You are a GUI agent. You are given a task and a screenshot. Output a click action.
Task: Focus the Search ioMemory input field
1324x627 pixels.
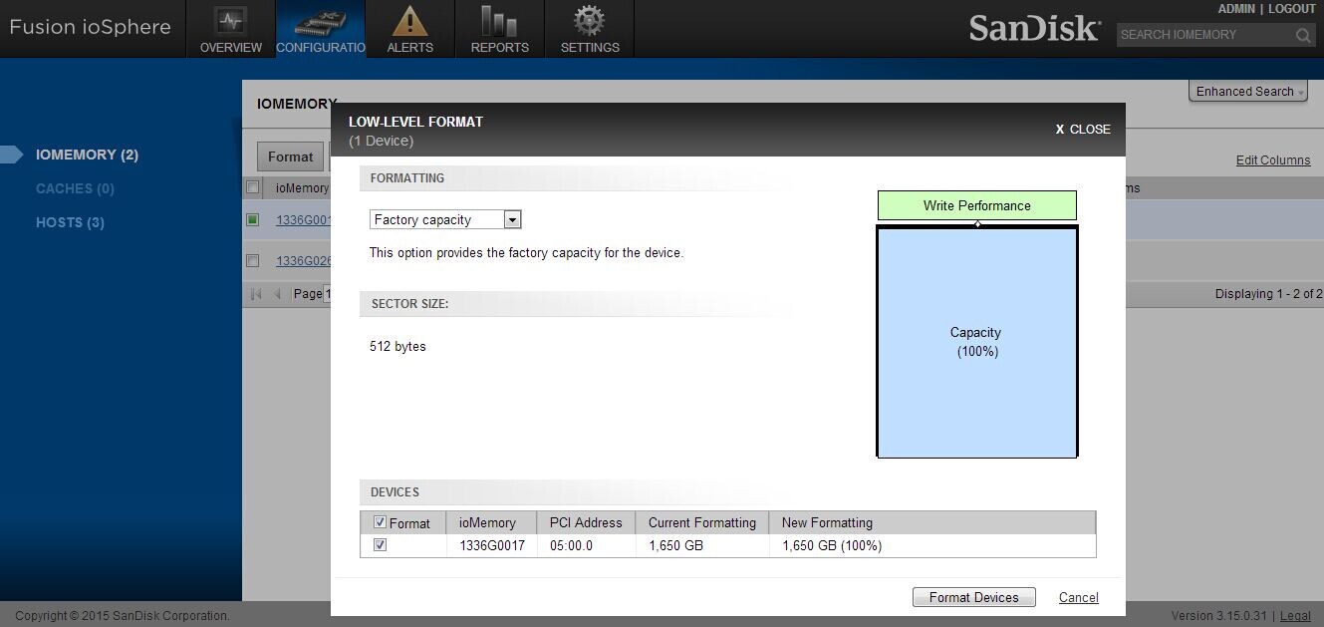pos(1204,35)
